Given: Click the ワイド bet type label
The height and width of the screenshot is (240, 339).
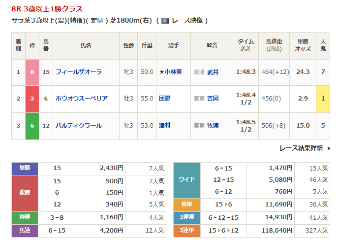Looking at the screenshot, I should click(x=187, y=180).
